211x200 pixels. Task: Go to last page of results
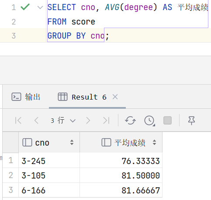106,121
